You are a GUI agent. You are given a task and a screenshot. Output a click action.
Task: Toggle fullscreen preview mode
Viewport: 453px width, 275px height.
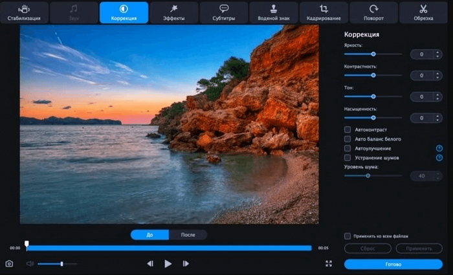tap(329, 263)
